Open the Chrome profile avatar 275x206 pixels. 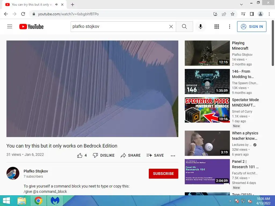(260, 14)
